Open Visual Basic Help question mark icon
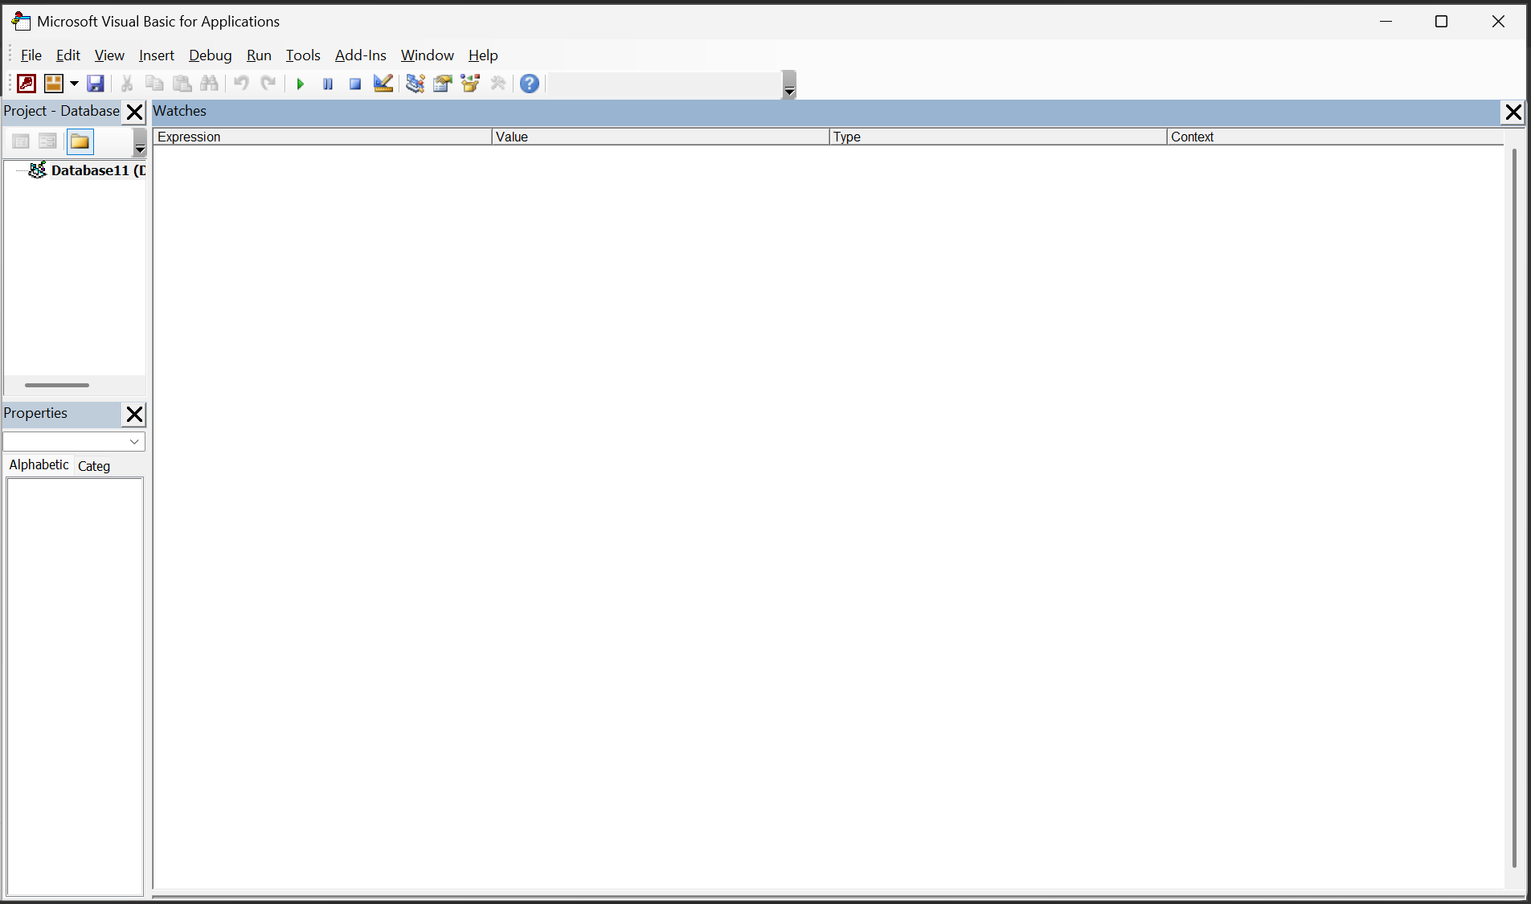Image resolution: width=1531 pixels, height=904 pixels. (x=530, y=84)
